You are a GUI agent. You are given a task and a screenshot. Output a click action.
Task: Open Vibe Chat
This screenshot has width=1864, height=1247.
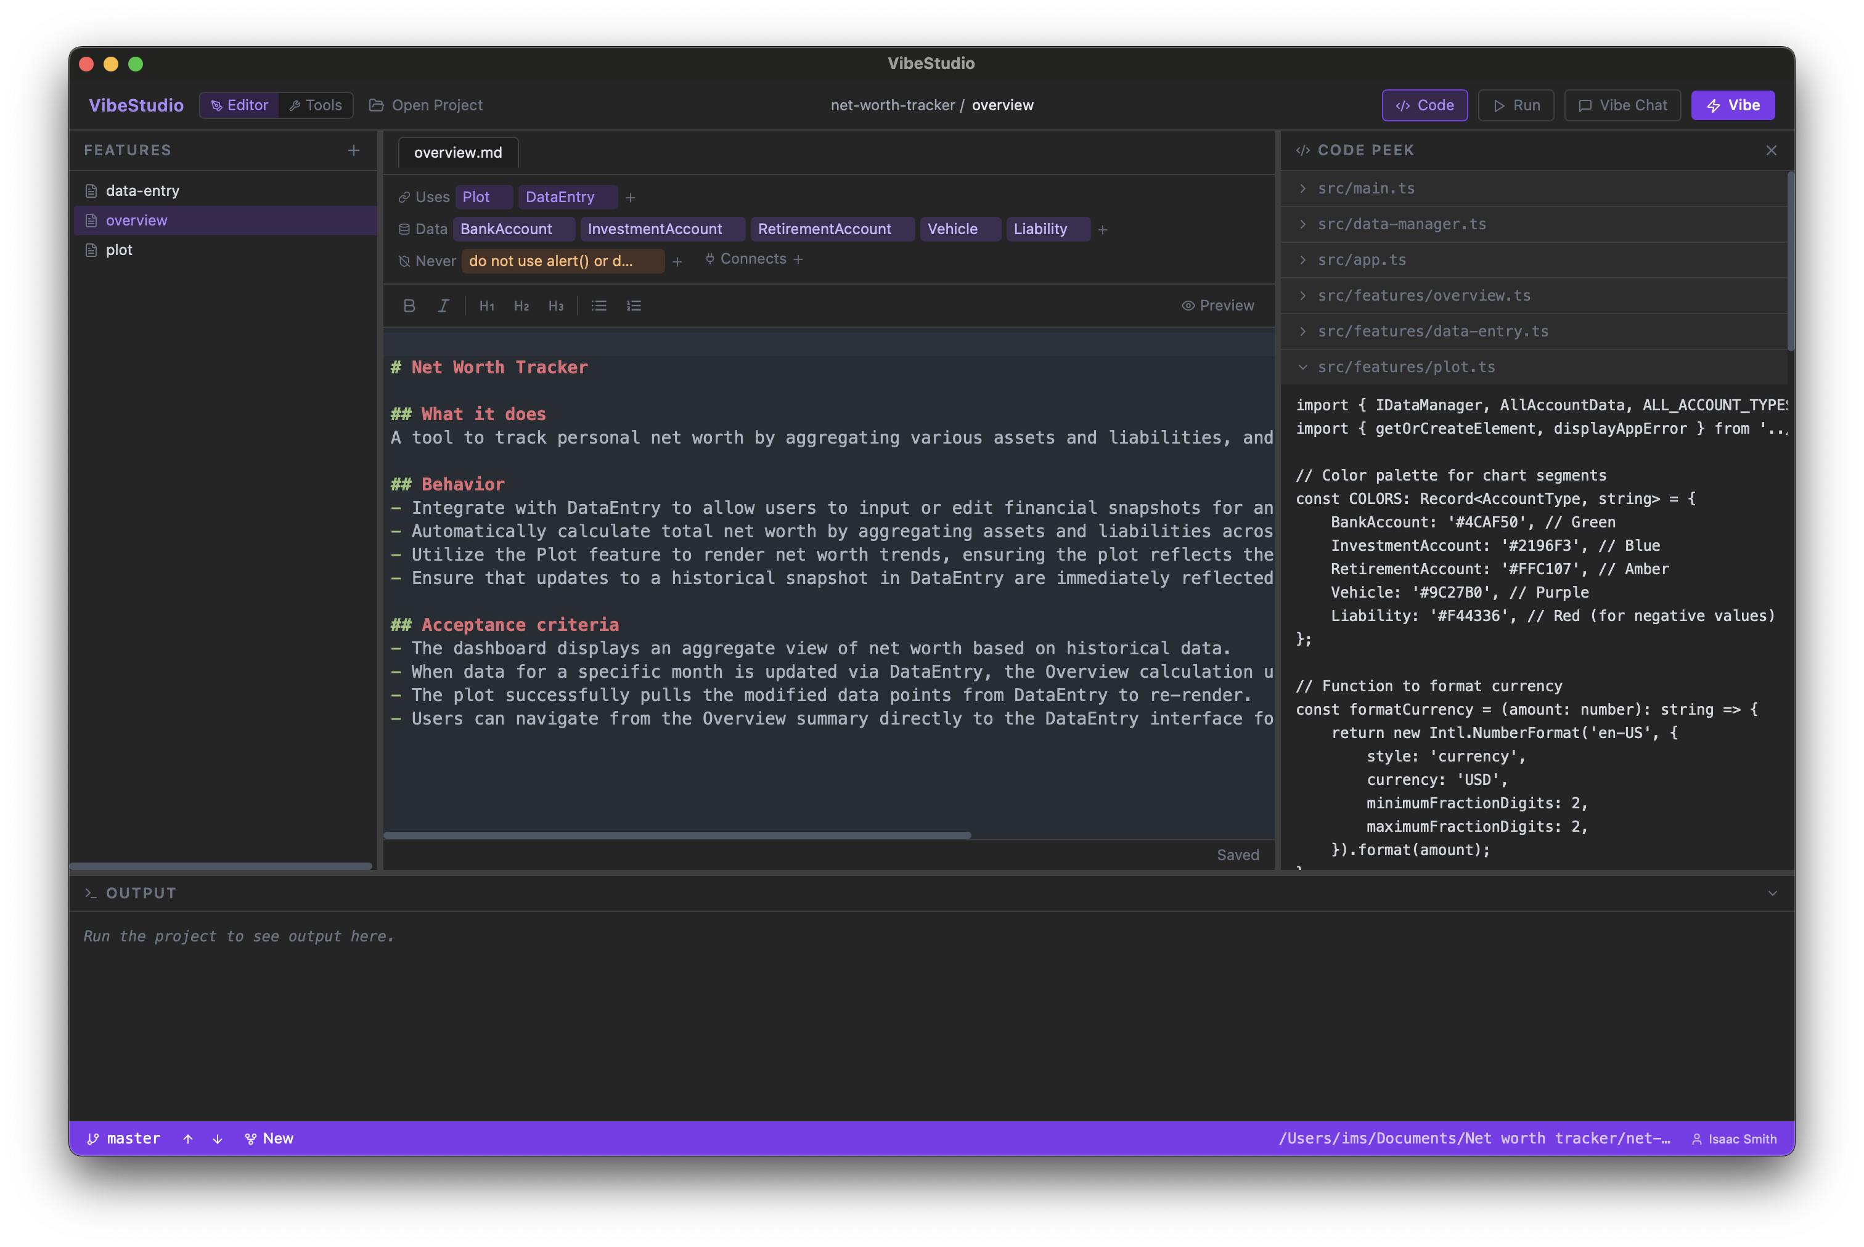pos(1622,105)
